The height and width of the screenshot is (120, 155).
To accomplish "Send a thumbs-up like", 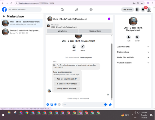I will [x=110, y=104].
